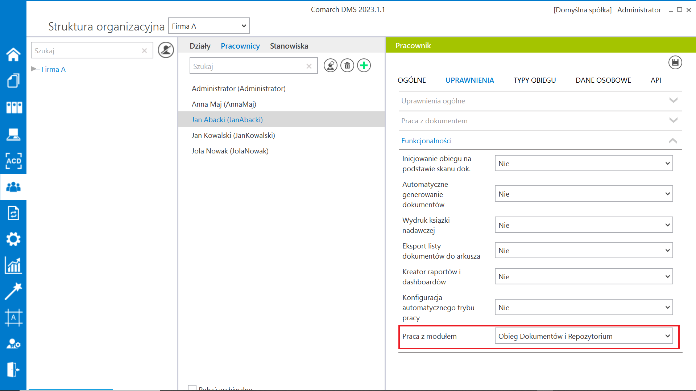696x391 pixels.
Task: Click the home icon in sidebar
Action: point(13,54)
